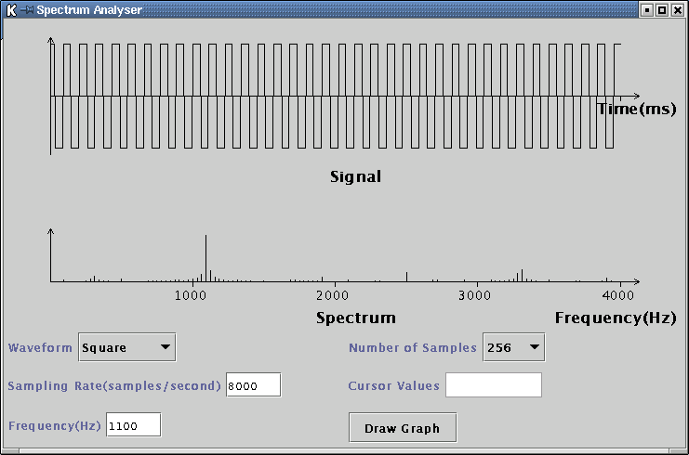This screenshot has height=455, width=689.
Task: Click the sticky pin icon in title bar
Action: [x=27, y=10]
